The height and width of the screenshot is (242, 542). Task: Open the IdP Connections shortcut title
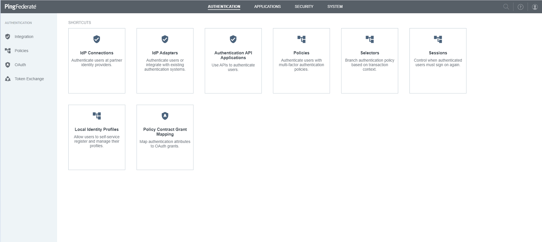pos(97,53)
